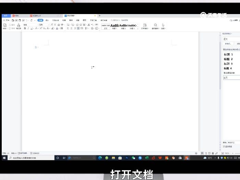
Task: Click the Undo arrow in quick toolbar
Action: [x=26, y=20]
